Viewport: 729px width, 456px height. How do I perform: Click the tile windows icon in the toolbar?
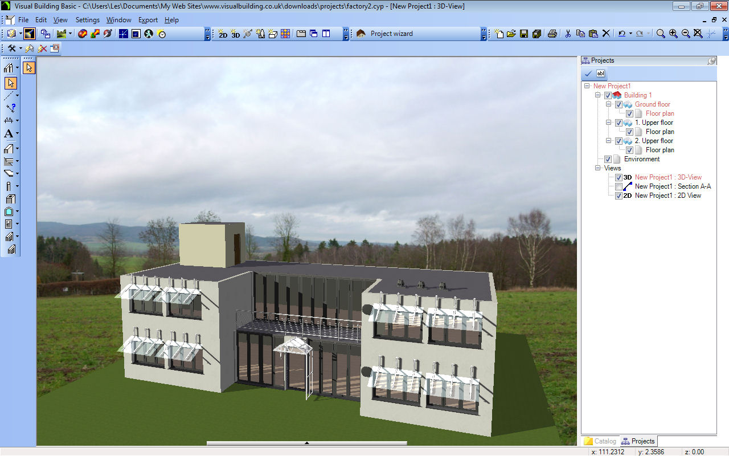326,34
